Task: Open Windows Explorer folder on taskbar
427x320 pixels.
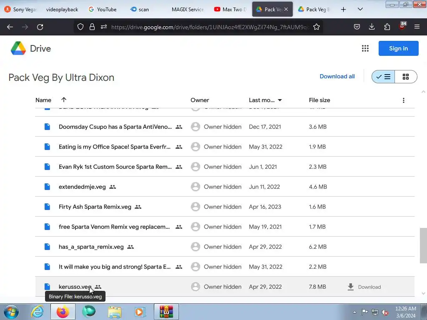Action: coord(115,312)
